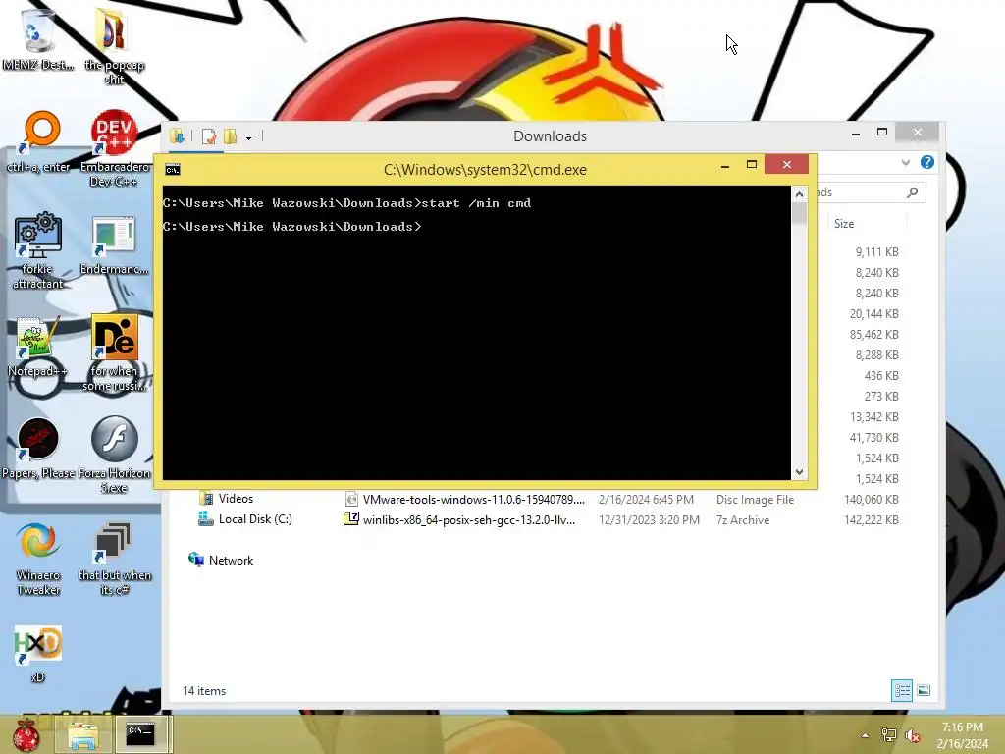
Task: Click the cmd scrollbar down arrow
Action: pos(799,472)
